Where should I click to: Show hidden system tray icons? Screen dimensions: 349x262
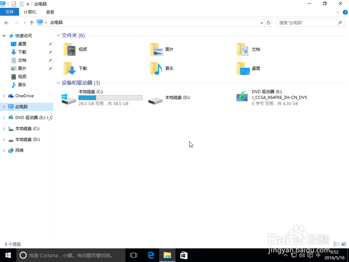[285, 255]
